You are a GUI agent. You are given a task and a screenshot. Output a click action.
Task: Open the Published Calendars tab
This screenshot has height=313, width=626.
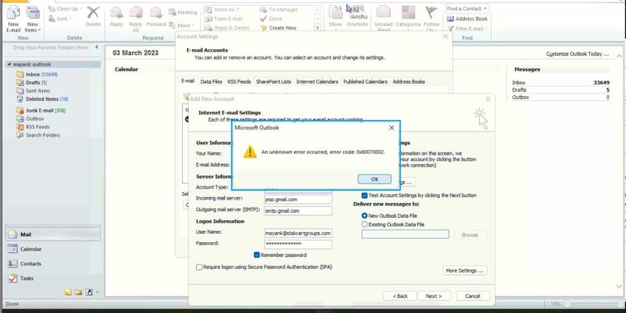point(366,82)
